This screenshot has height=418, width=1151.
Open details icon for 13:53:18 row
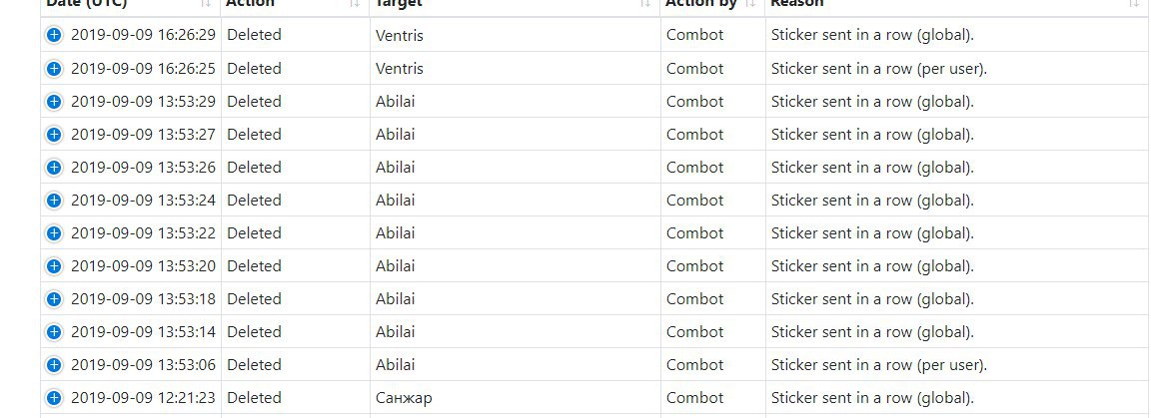[x=54, y=300]
